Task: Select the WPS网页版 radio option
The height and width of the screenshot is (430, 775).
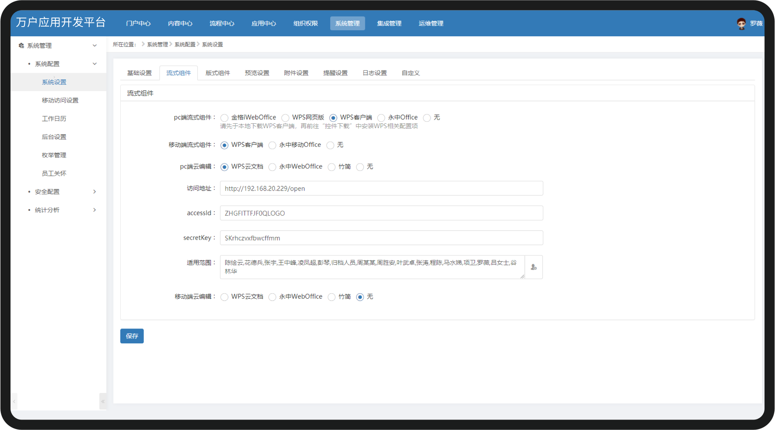Action: 285,118
